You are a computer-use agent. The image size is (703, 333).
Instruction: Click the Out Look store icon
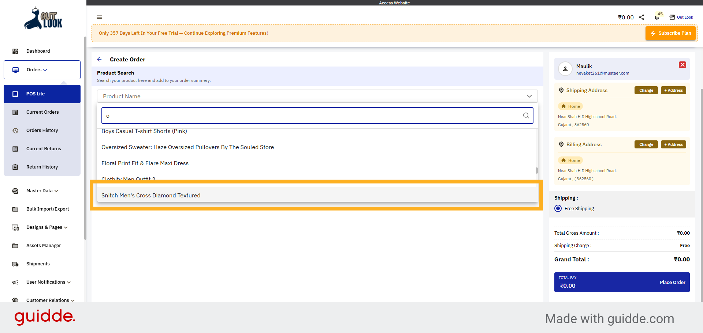coord(672,17)
